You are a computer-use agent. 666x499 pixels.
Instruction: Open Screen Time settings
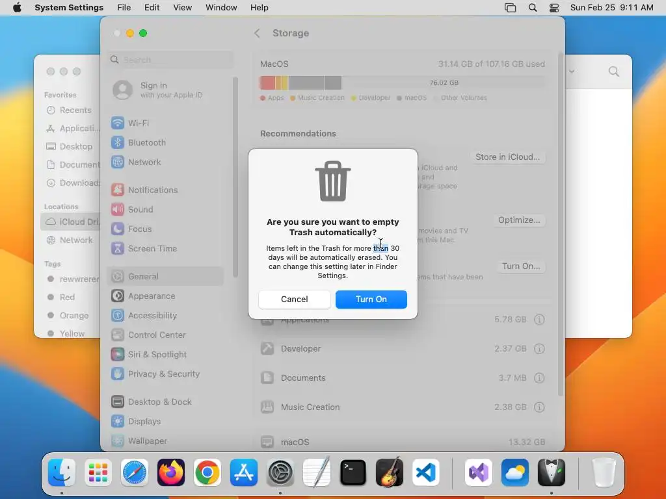click(x=166, y=248)
